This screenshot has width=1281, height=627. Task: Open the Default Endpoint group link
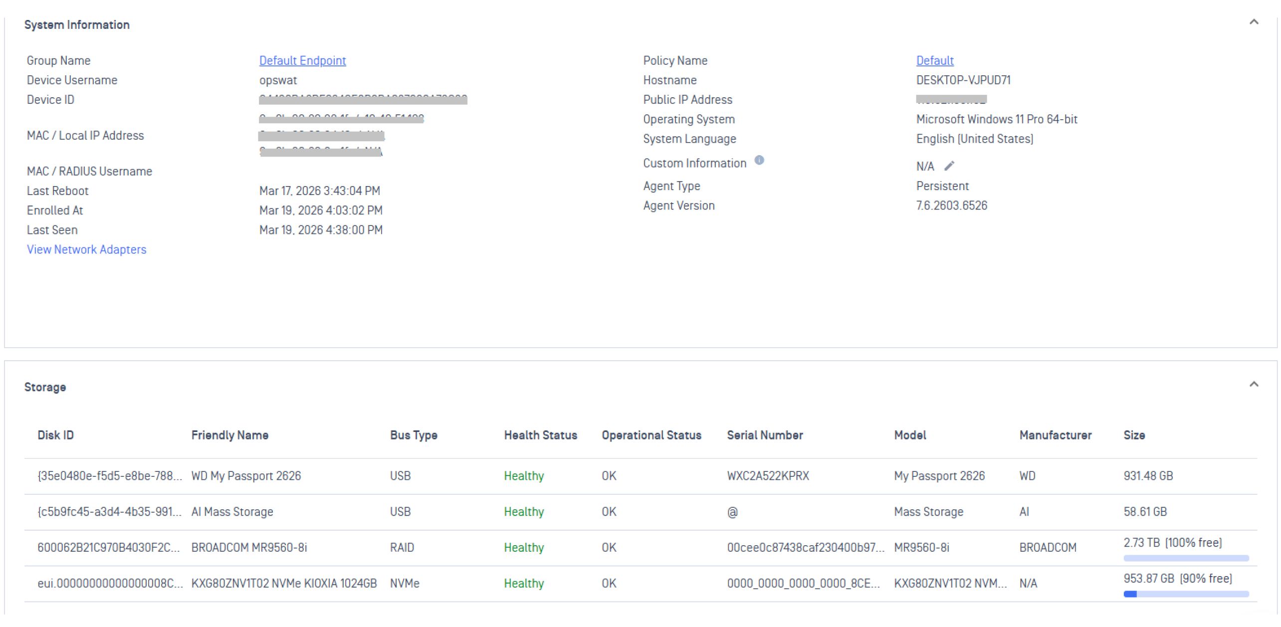tap(302, 60)
